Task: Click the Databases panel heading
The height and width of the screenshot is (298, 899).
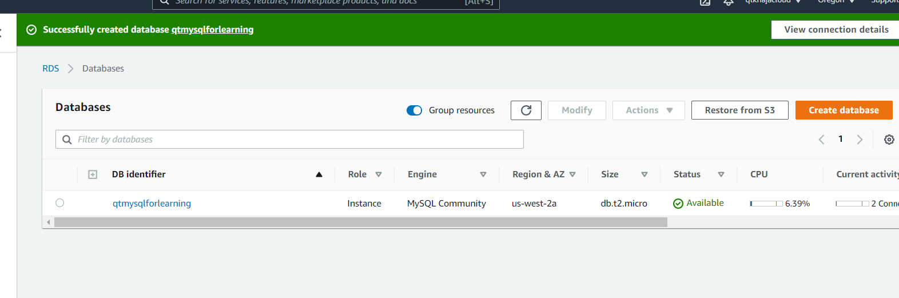Action: [83, 108]
